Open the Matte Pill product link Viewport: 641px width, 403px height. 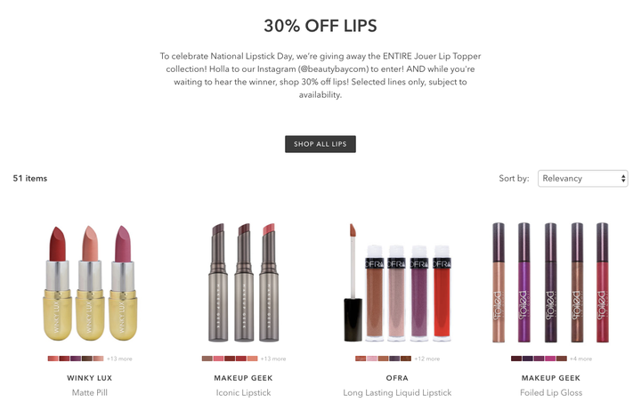pyautogui.click(x=90, y=393)
